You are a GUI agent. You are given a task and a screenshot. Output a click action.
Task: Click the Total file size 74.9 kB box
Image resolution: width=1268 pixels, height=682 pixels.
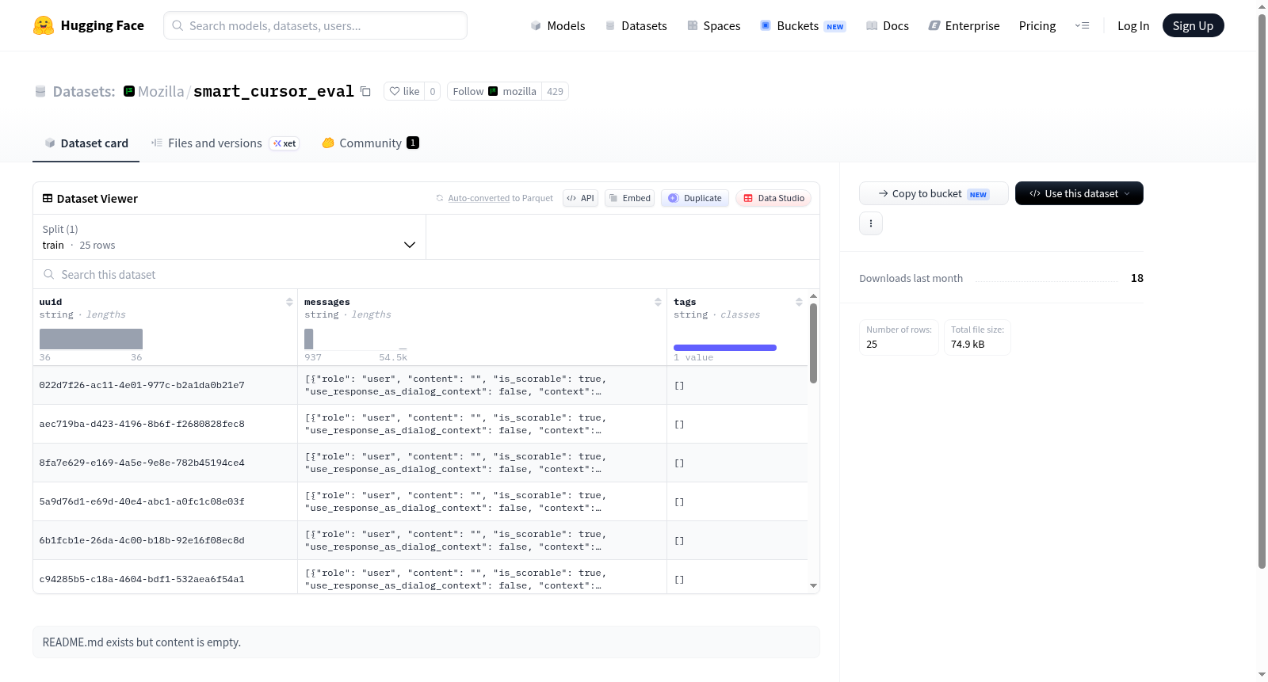[977, 337]
